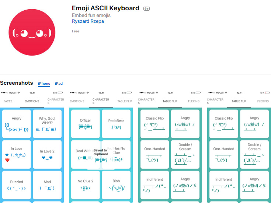Click the In Love 2 hearts tile

pos(47,154)
